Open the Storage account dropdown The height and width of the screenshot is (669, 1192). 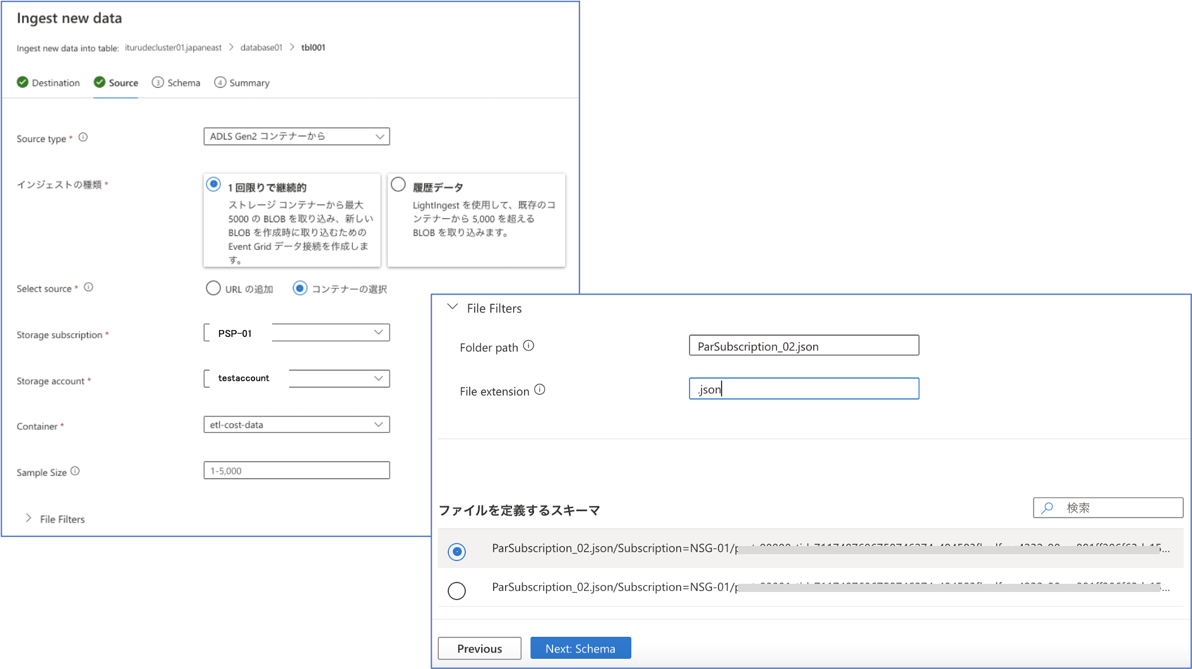[x=296, y=378]
